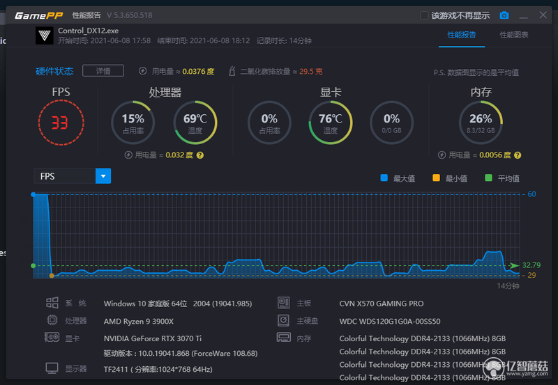This screenshot has width=558, height=385.
Task: Toggle the orange 最小值 legend swatch
Action: 436,178
